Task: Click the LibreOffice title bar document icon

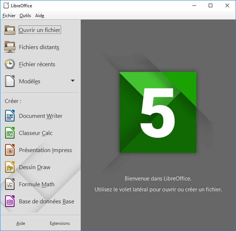Action: (6, 5)
